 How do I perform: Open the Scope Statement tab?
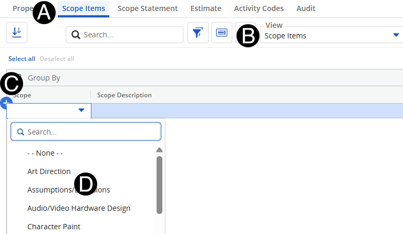click(x=148, y=8)
